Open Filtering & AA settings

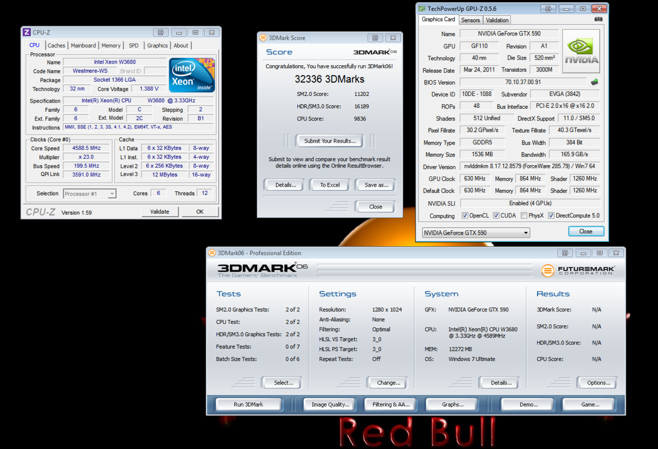click(391, 404)
